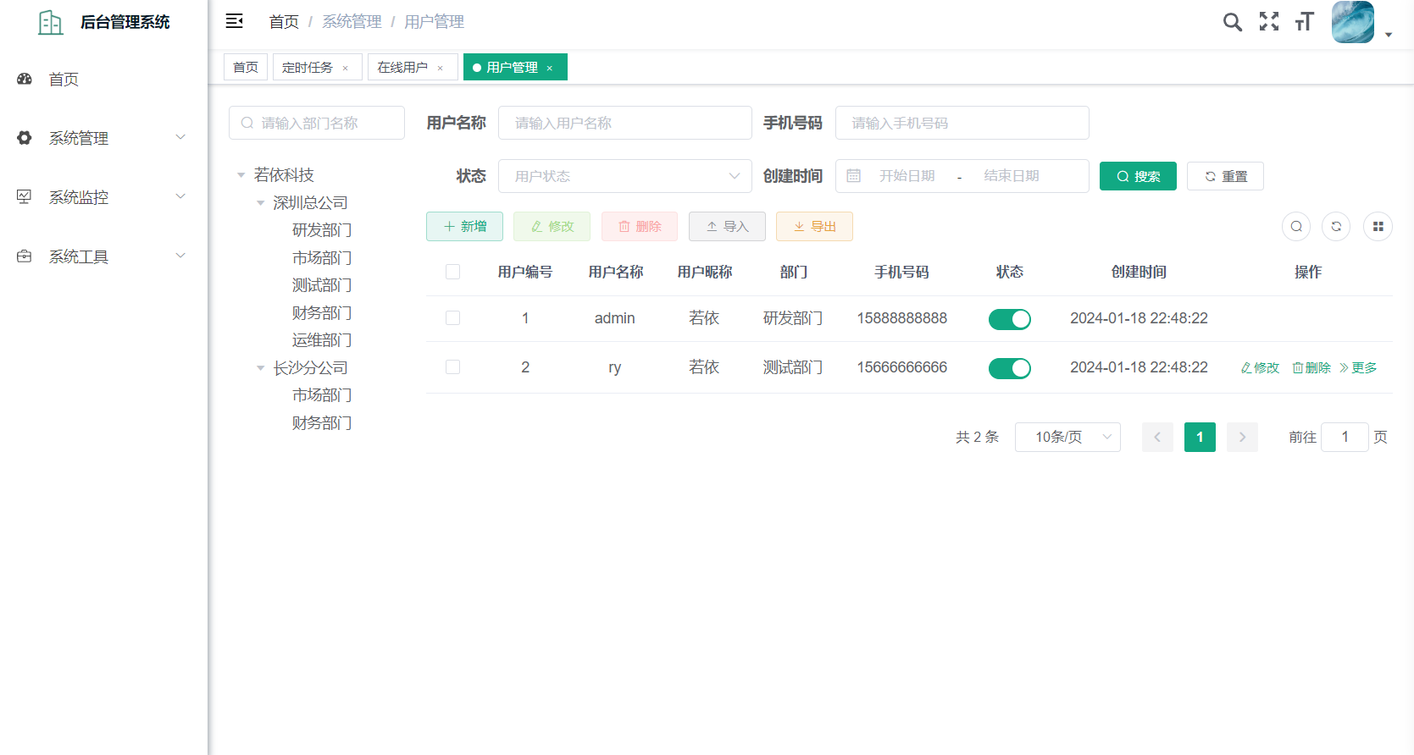Open the 10条/页 page size dropdown

(x=1067, y=437)
